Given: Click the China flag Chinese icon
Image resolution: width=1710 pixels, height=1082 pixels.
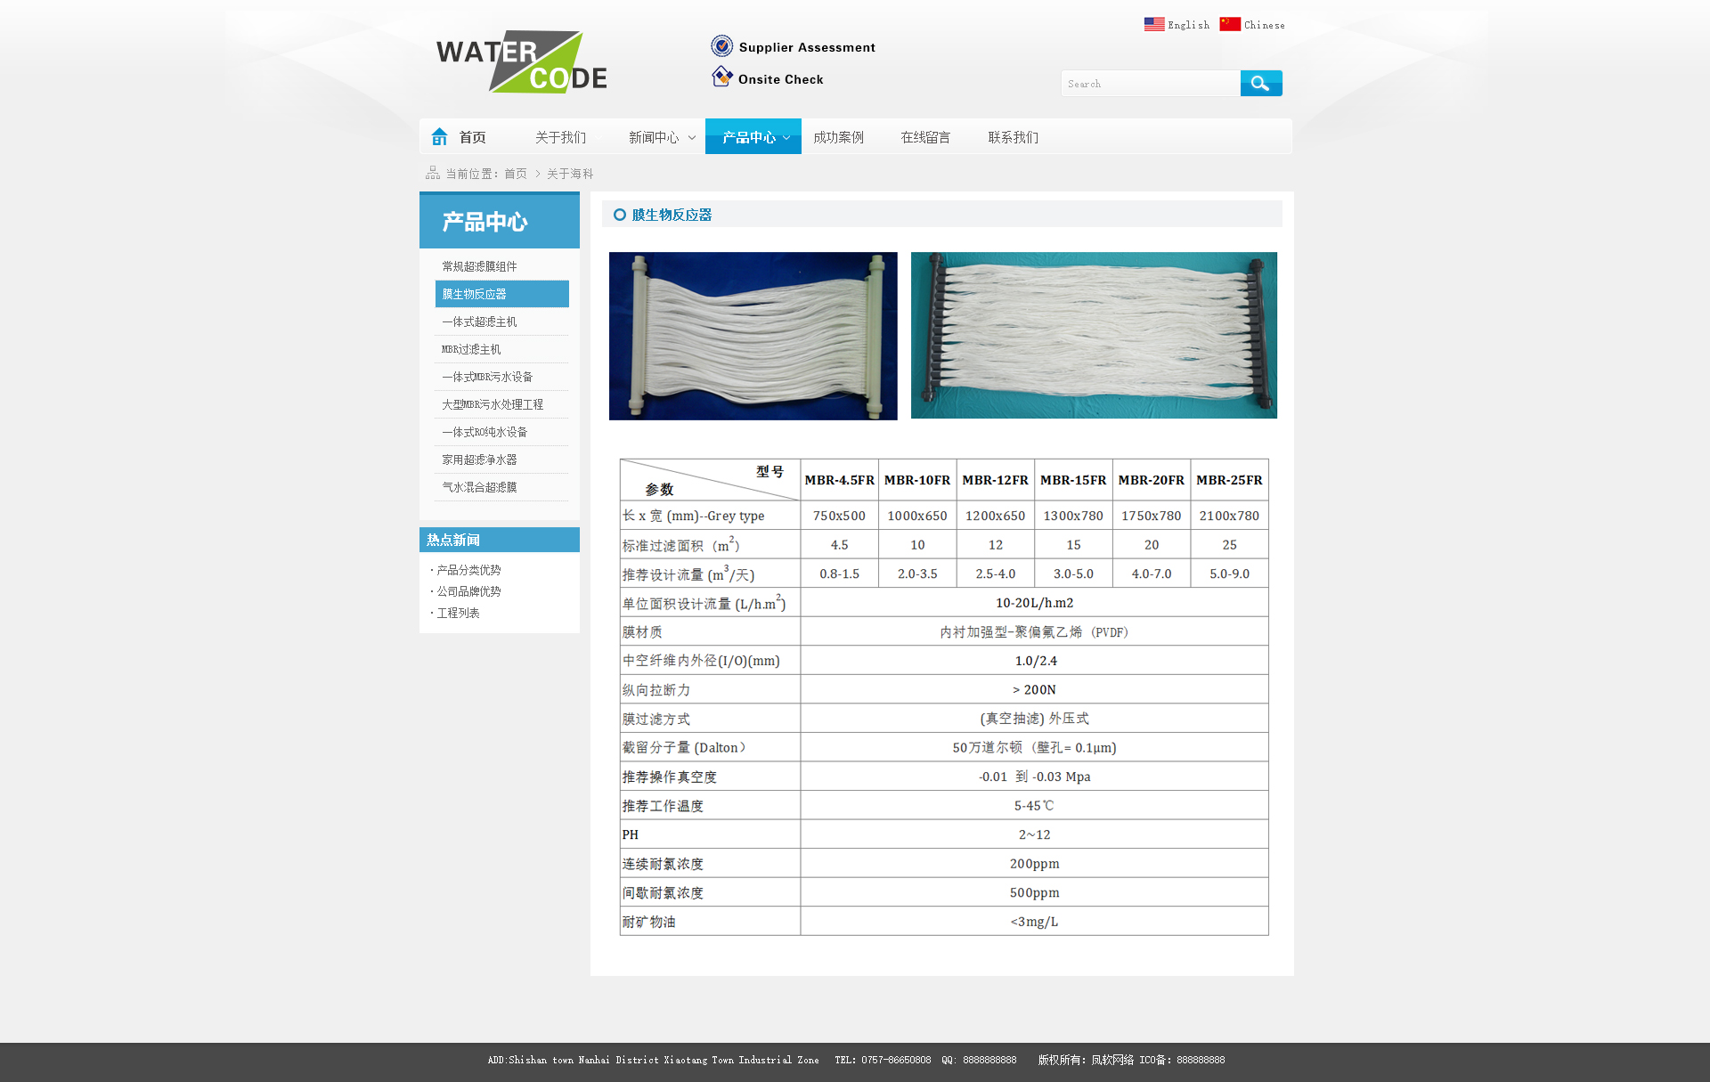Looking at the screenshot, I should coord(1230,24).
